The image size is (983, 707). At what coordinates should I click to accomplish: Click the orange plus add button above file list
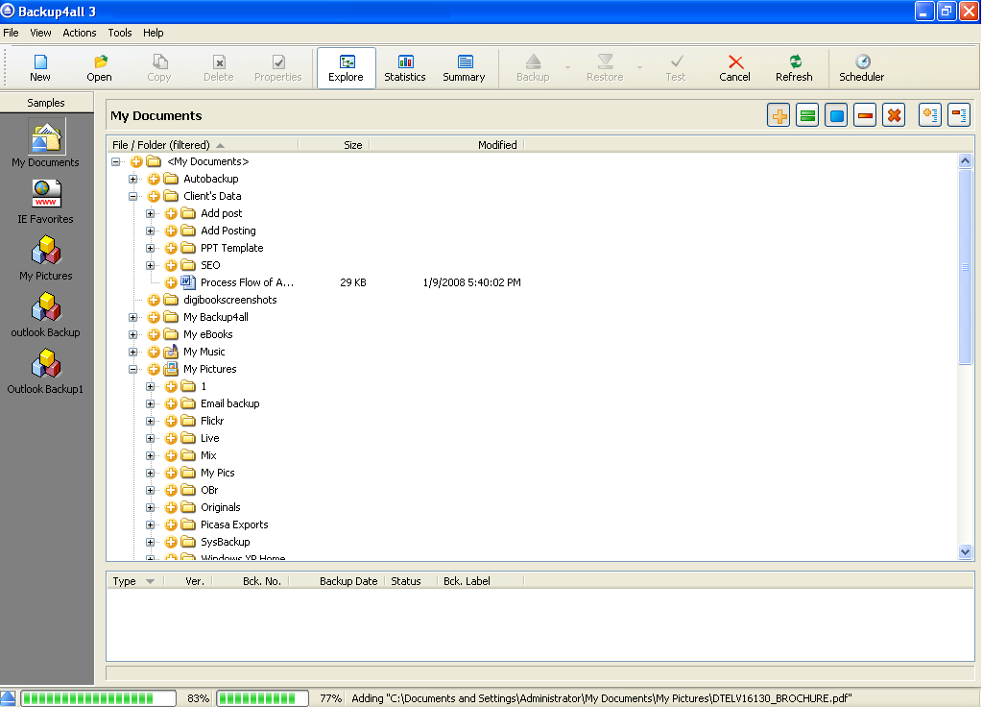(779, 115)
